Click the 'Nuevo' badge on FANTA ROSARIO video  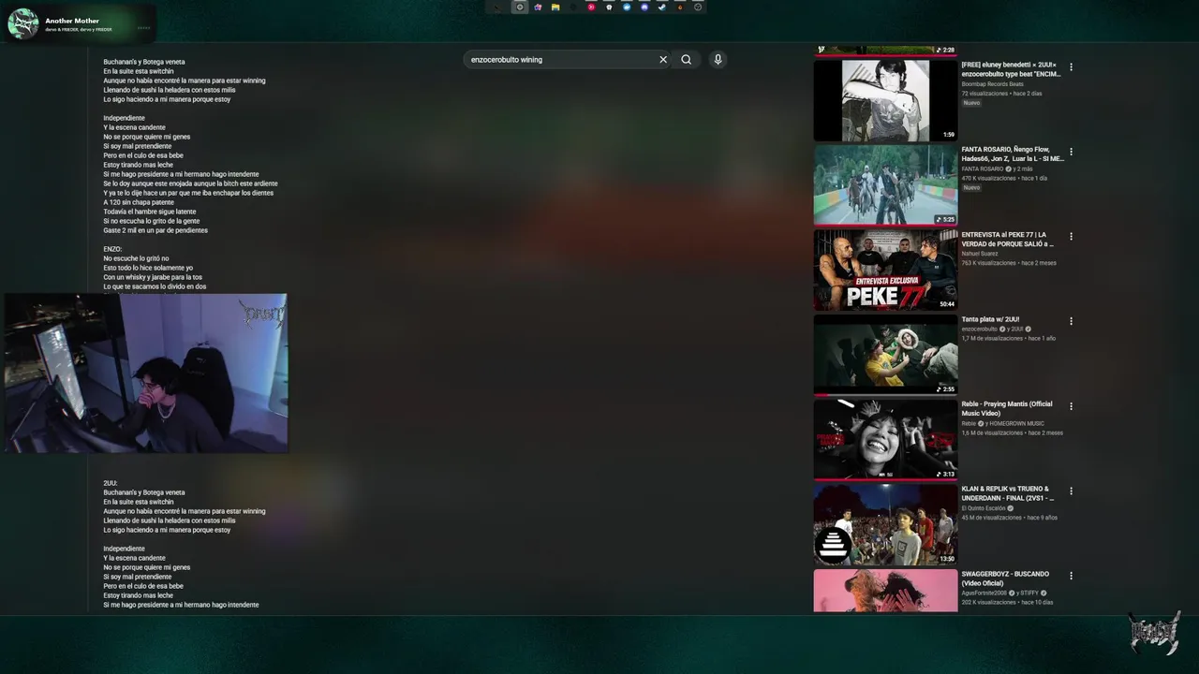(x=971, y=187)
